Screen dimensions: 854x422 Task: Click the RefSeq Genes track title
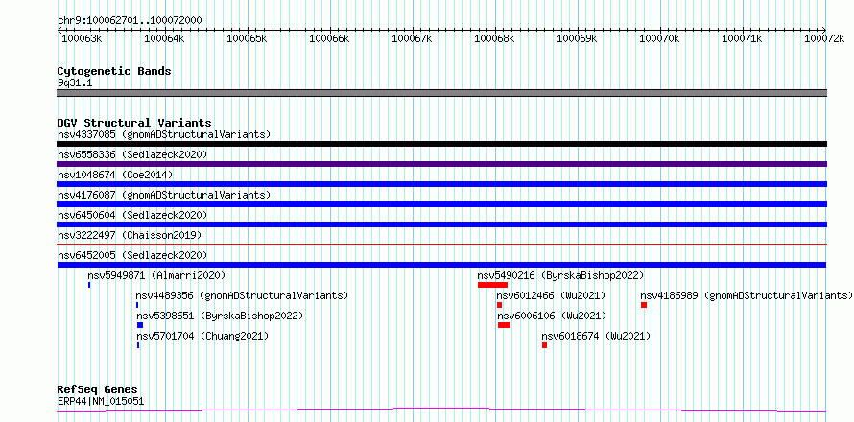click(98, 389)
